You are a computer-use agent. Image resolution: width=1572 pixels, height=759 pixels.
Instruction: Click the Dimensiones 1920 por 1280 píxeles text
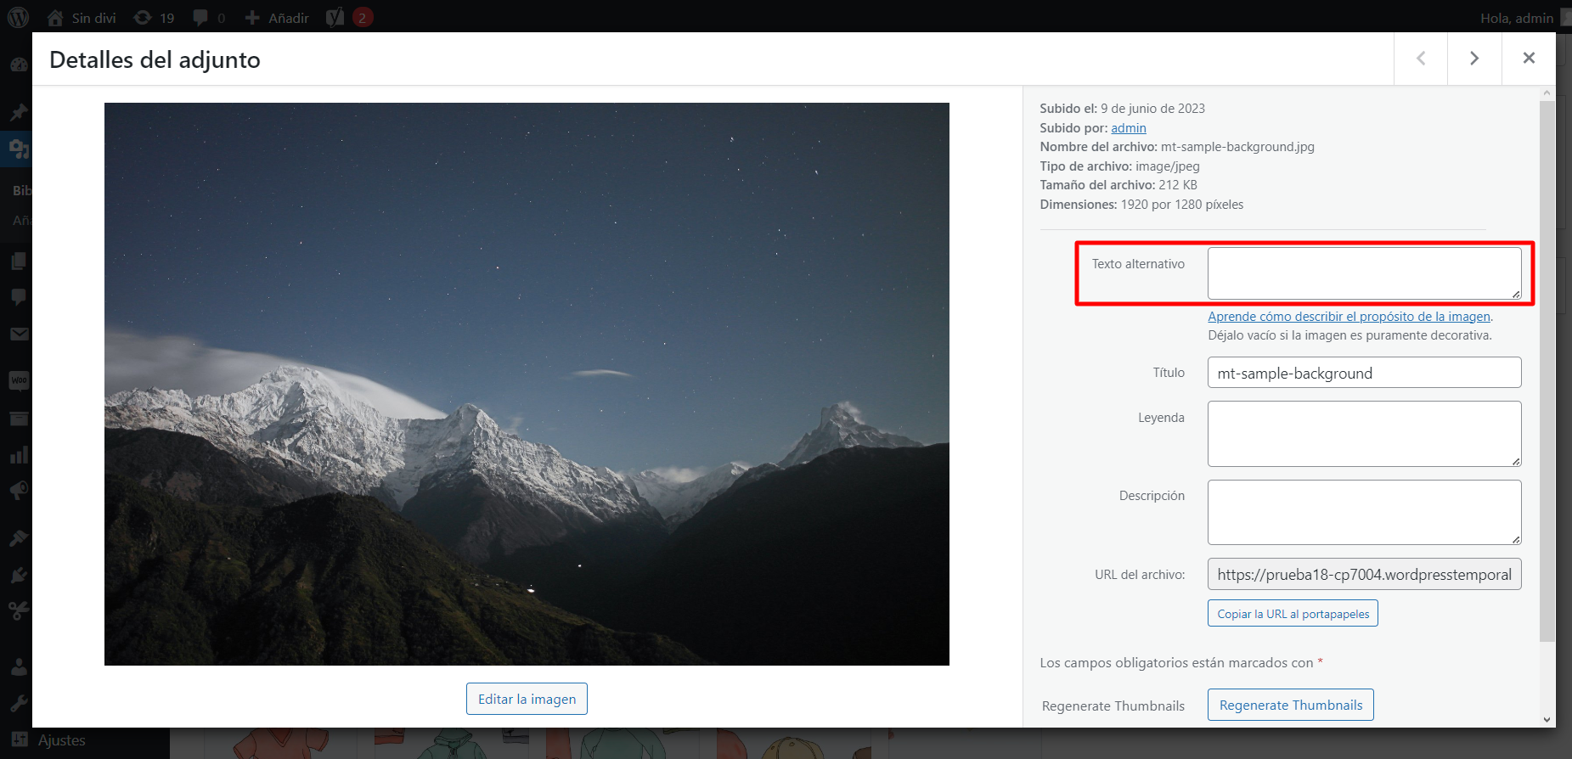(1141, 204)
